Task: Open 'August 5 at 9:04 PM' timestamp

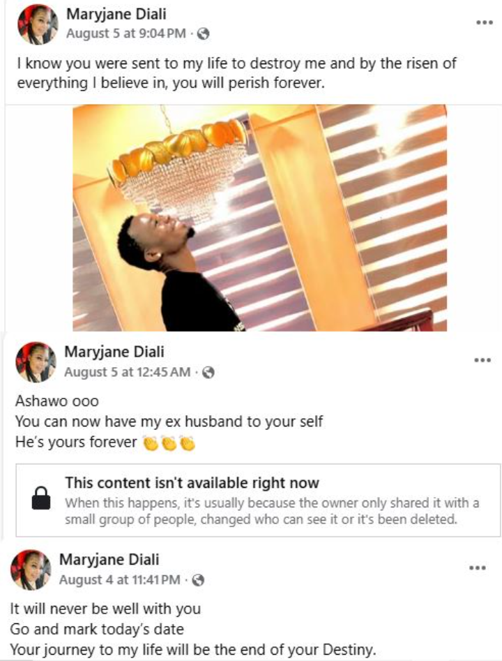Action: click(x=125, y=33)
